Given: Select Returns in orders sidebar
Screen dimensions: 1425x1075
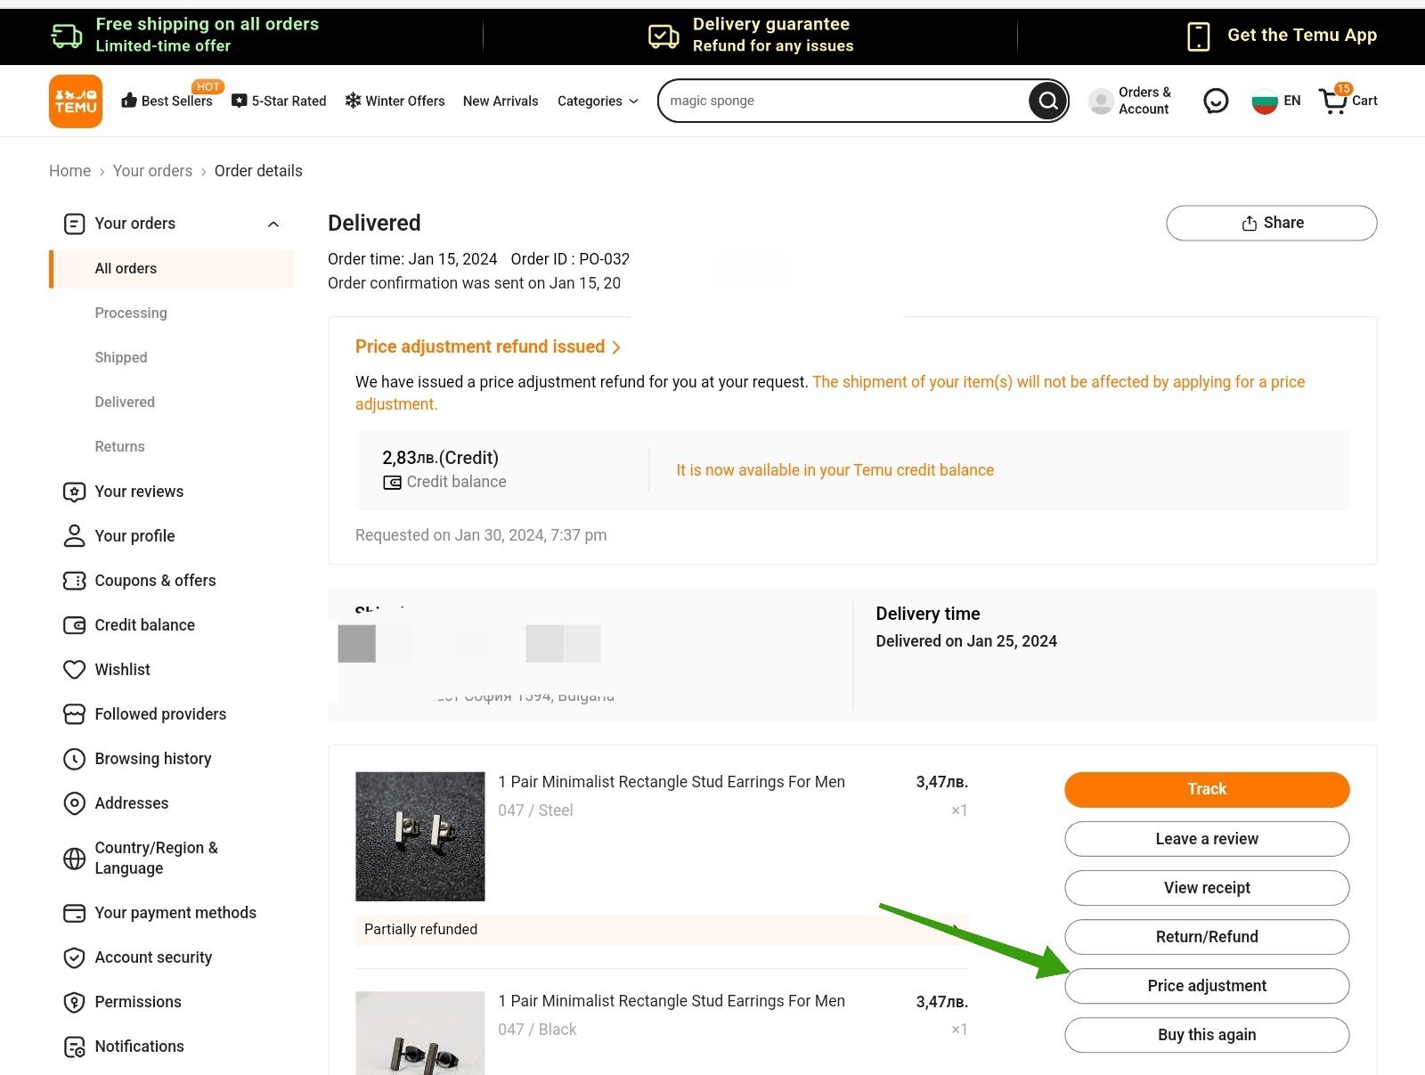Looking at the screenshot, I should (x=119, y=447).
